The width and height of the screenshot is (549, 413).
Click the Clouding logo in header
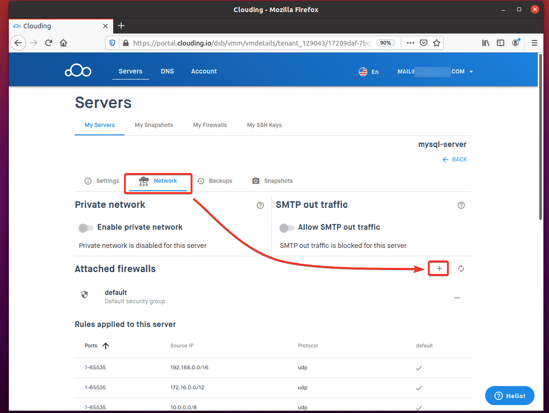[x=78, y=71]
